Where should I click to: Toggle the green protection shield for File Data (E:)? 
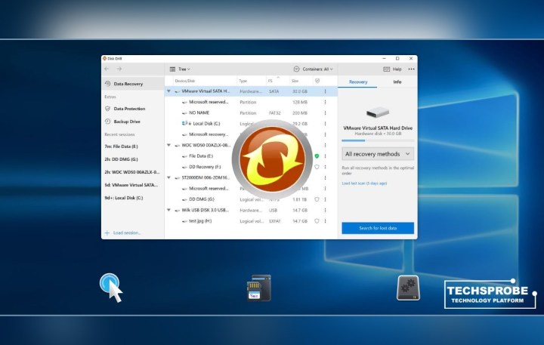[x=317, y=156]
